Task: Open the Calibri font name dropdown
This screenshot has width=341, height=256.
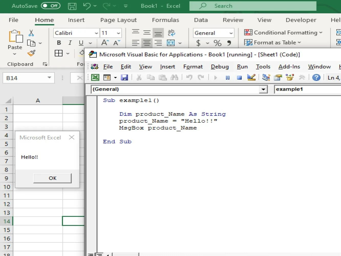Action: pos(96,33)
